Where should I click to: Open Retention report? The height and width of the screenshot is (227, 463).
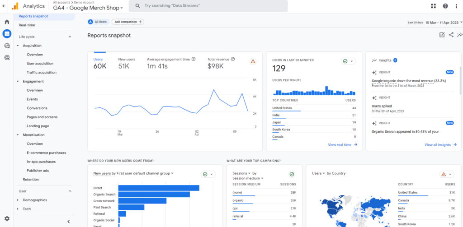[x=31, y=179]
